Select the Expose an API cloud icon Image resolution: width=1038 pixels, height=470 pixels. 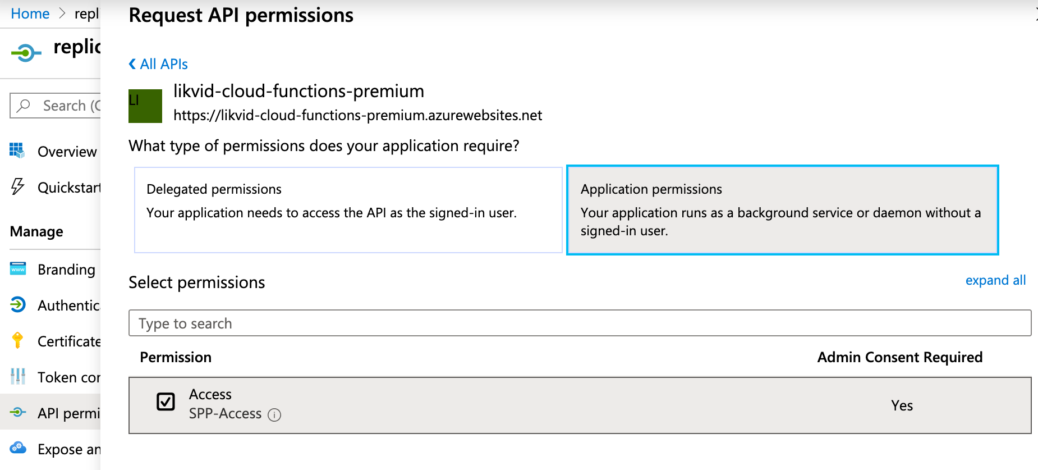17,448
